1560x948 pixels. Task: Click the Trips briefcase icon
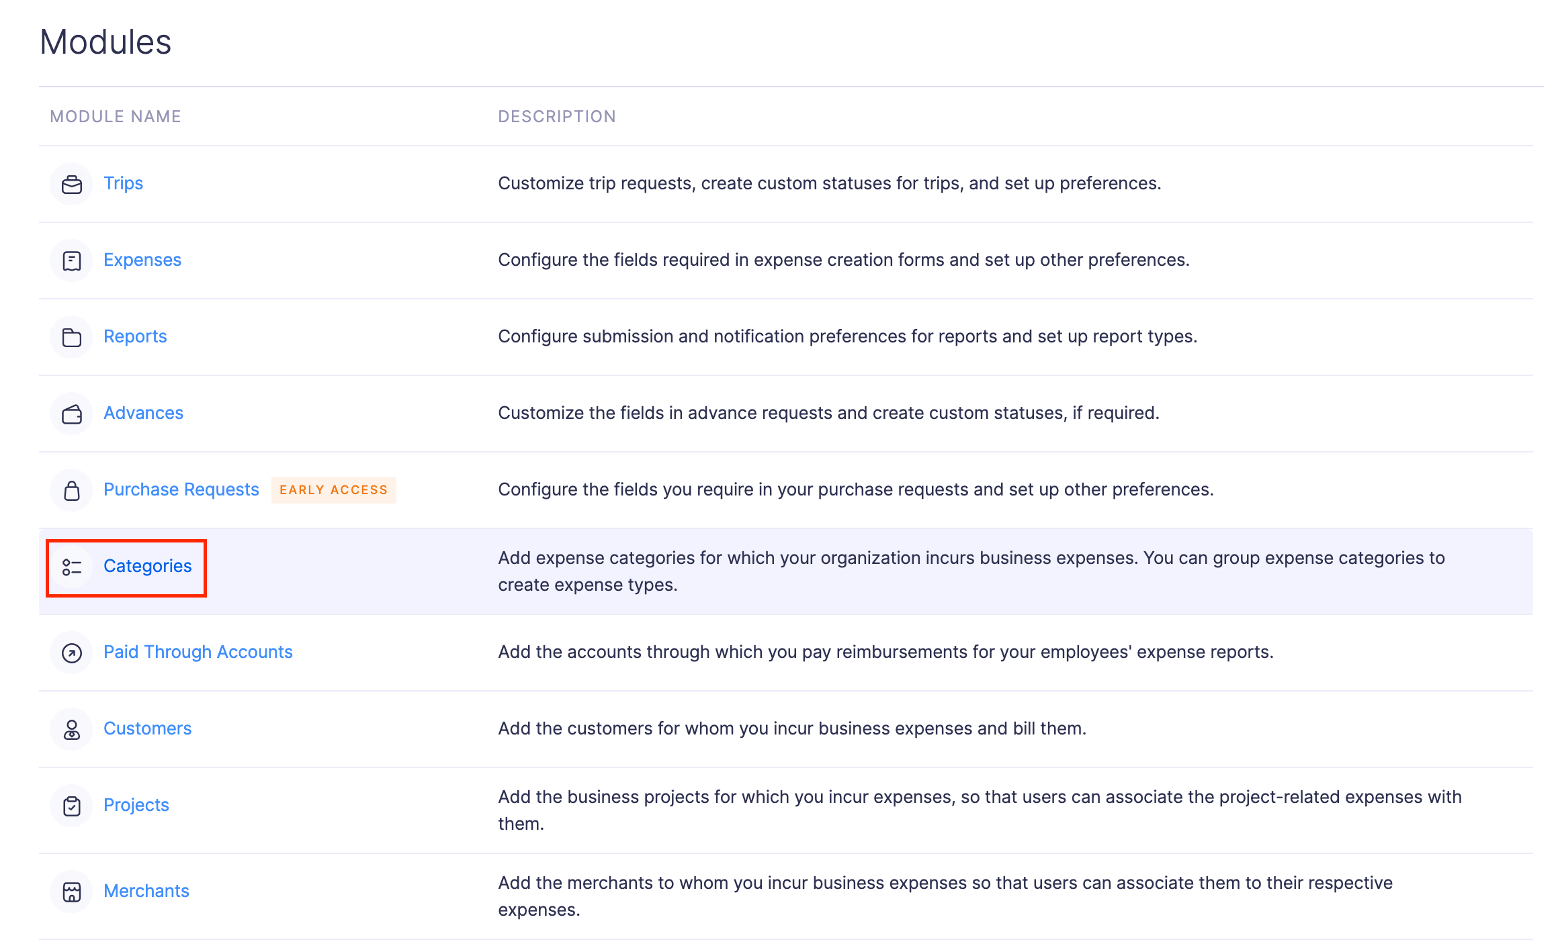coord(71,184)
